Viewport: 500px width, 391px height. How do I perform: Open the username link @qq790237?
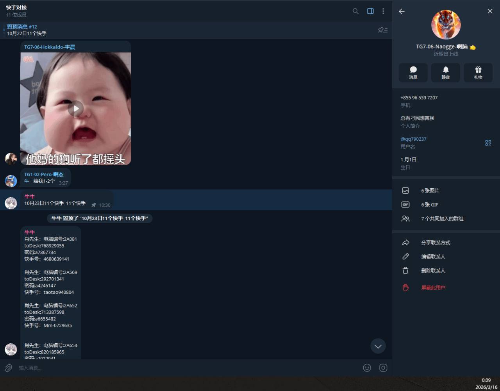(413, 139)
